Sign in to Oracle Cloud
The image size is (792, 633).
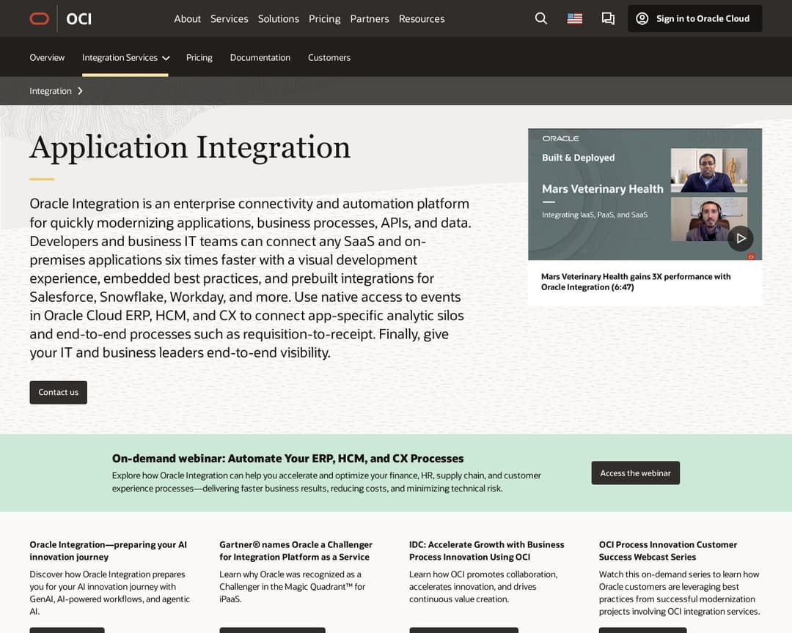[694, 18]
